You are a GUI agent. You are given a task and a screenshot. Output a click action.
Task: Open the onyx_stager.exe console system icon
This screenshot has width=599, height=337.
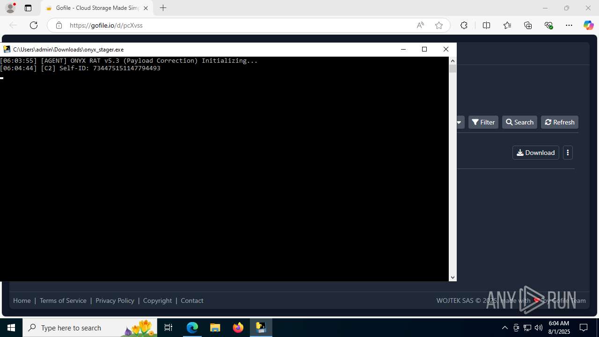(x=7, y=49)
